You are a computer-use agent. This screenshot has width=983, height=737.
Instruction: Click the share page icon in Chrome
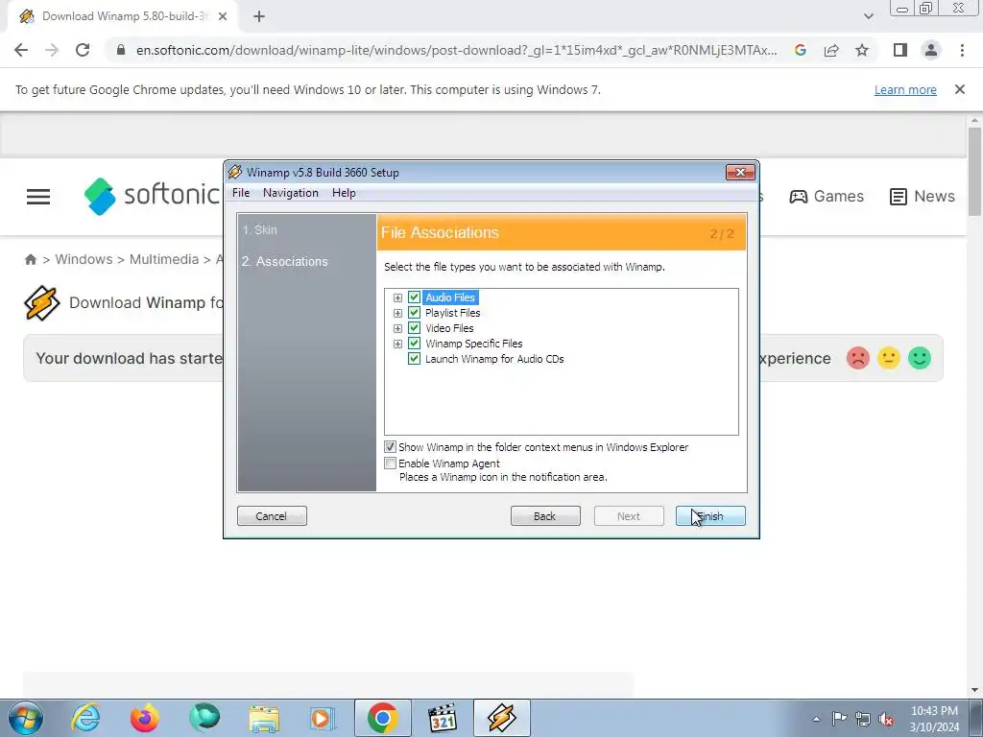coord(831,50)
